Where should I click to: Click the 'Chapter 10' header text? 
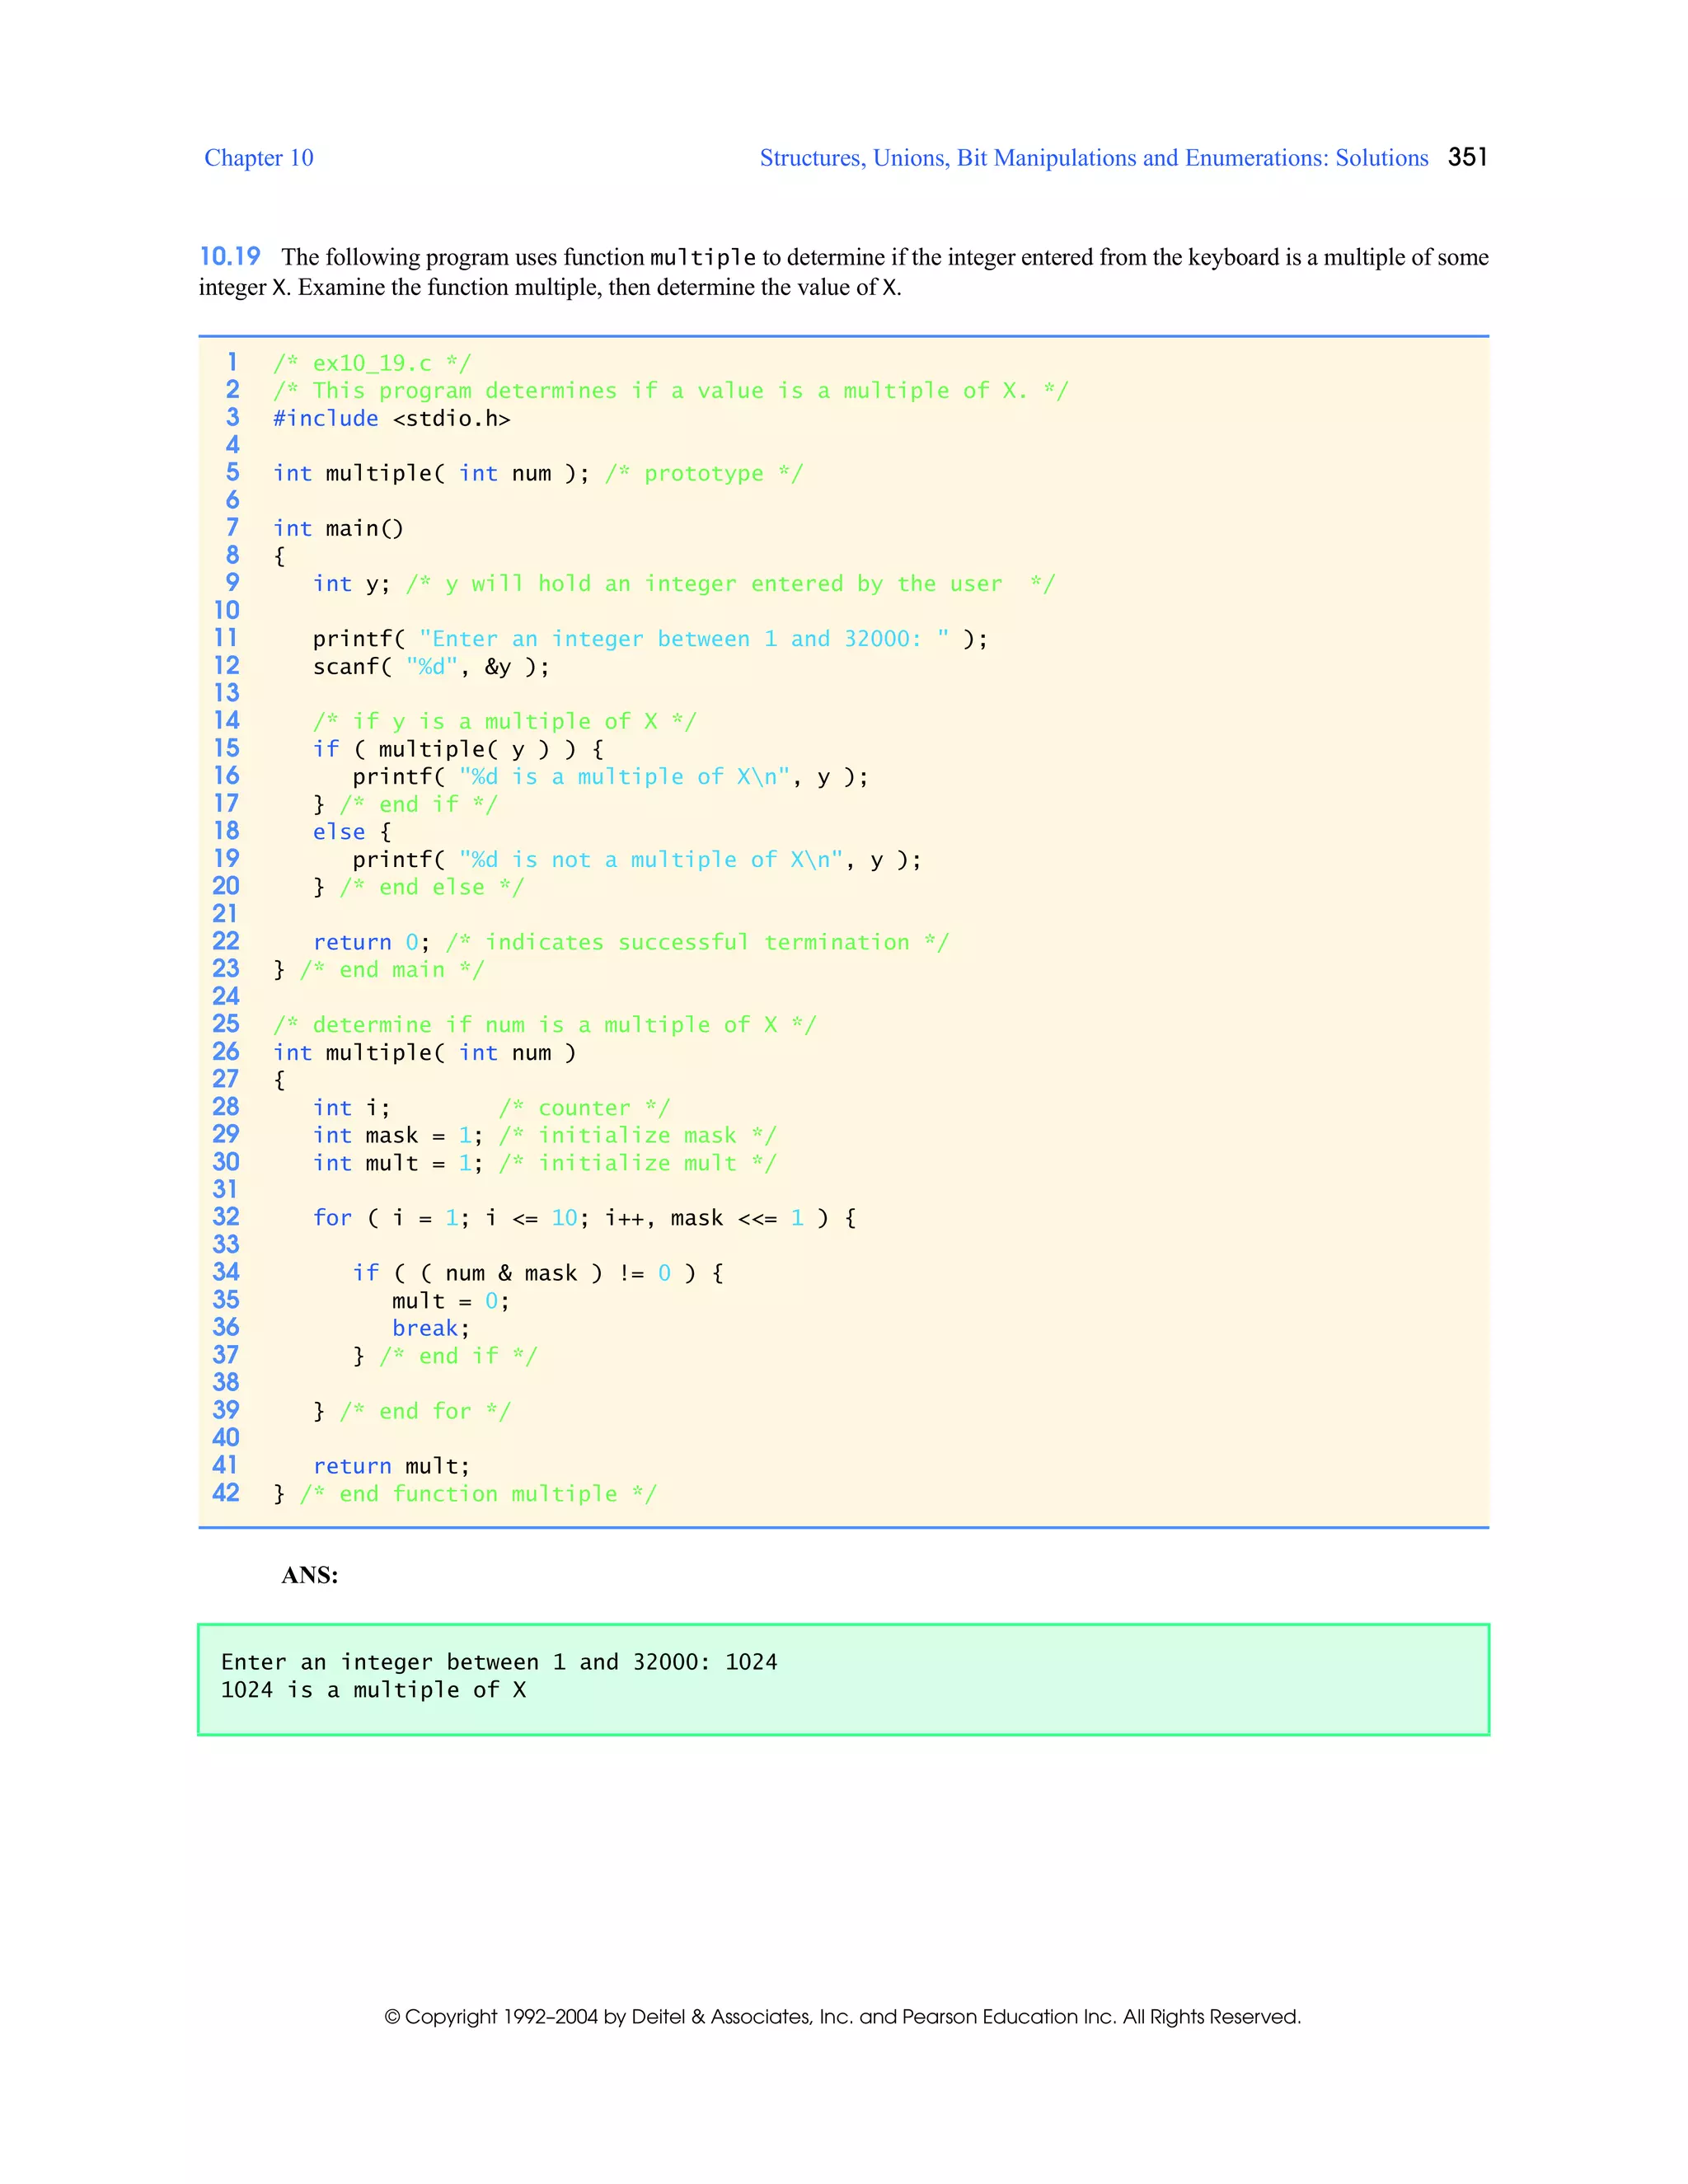click(259, 158)
